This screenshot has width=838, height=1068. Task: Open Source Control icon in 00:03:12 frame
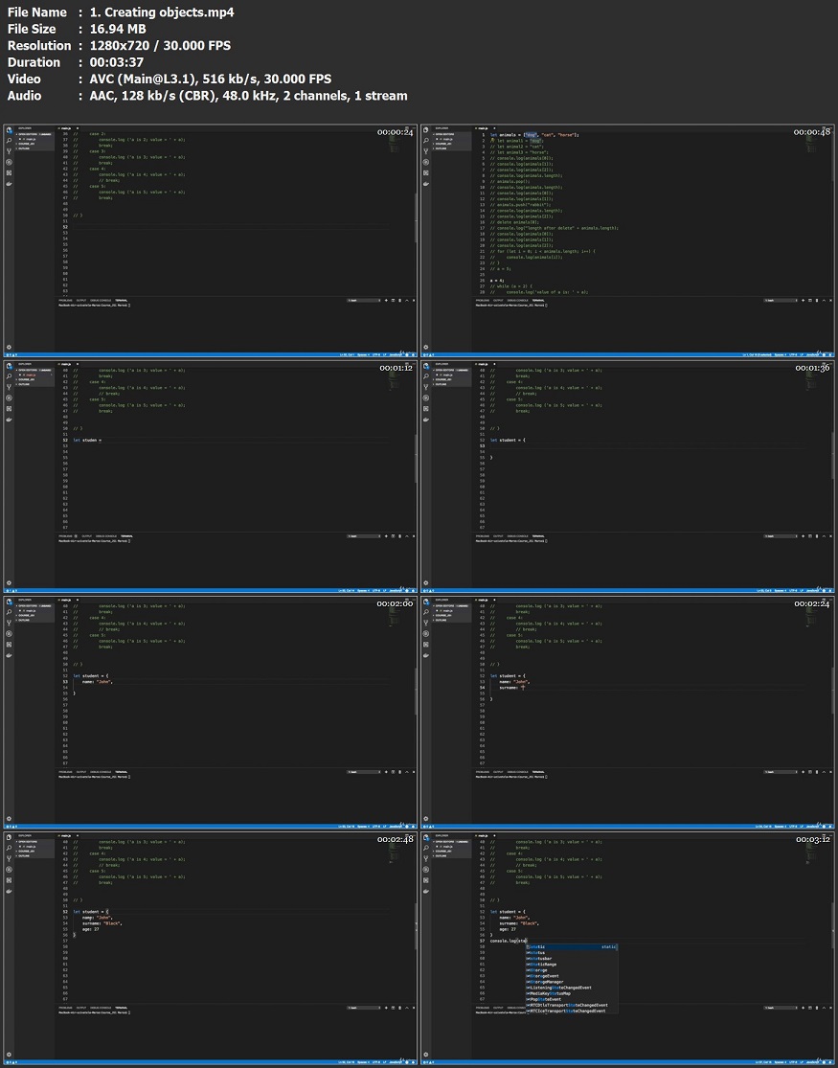(426, 858)
